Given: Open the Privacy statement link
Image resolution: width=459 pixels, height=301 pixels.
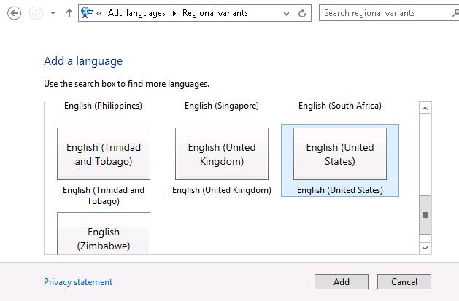Looking at the screenshot, I should click(x=78, y=282).
